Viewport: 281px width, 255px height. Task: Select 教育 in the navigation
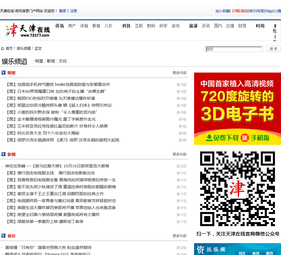click(96, 26)
